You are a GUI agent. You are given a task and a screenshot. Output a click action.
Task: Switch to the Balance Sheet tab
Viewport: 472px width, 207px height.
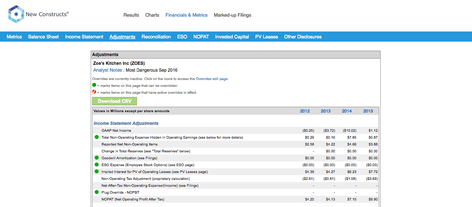point(43,37)
